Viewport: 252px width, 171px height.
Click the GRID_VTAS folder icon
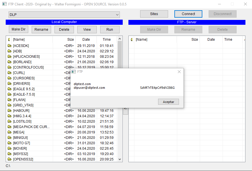tap(9, 105)
